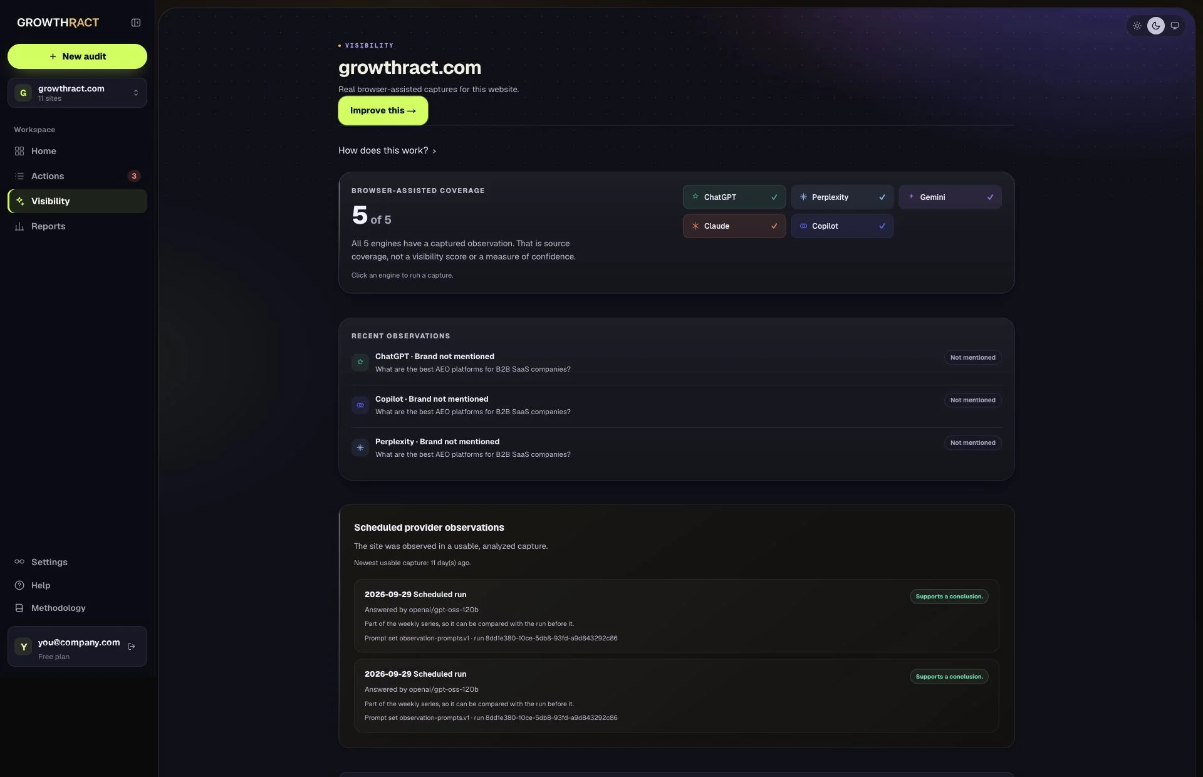Run a capture with Gemini engine
The image size is (1203, 777).
pyautogui.click(x=950, y=197)
